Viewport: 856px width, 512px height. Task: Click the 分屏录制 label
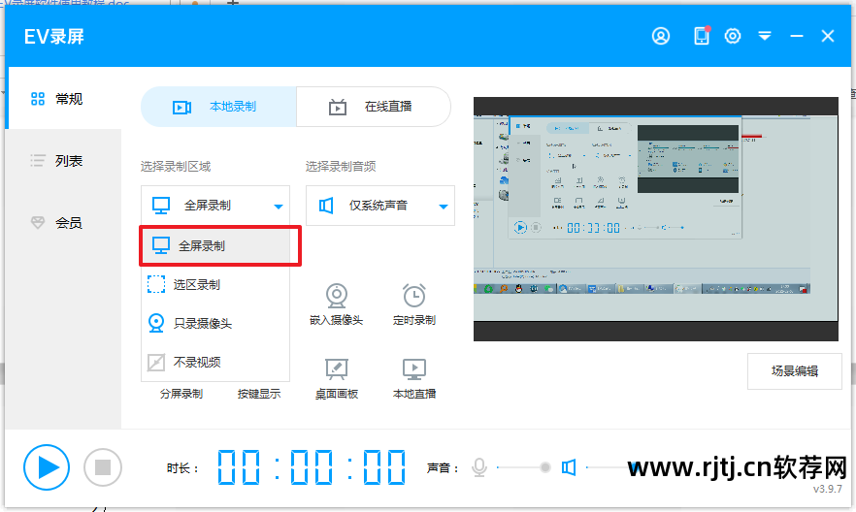181,394
